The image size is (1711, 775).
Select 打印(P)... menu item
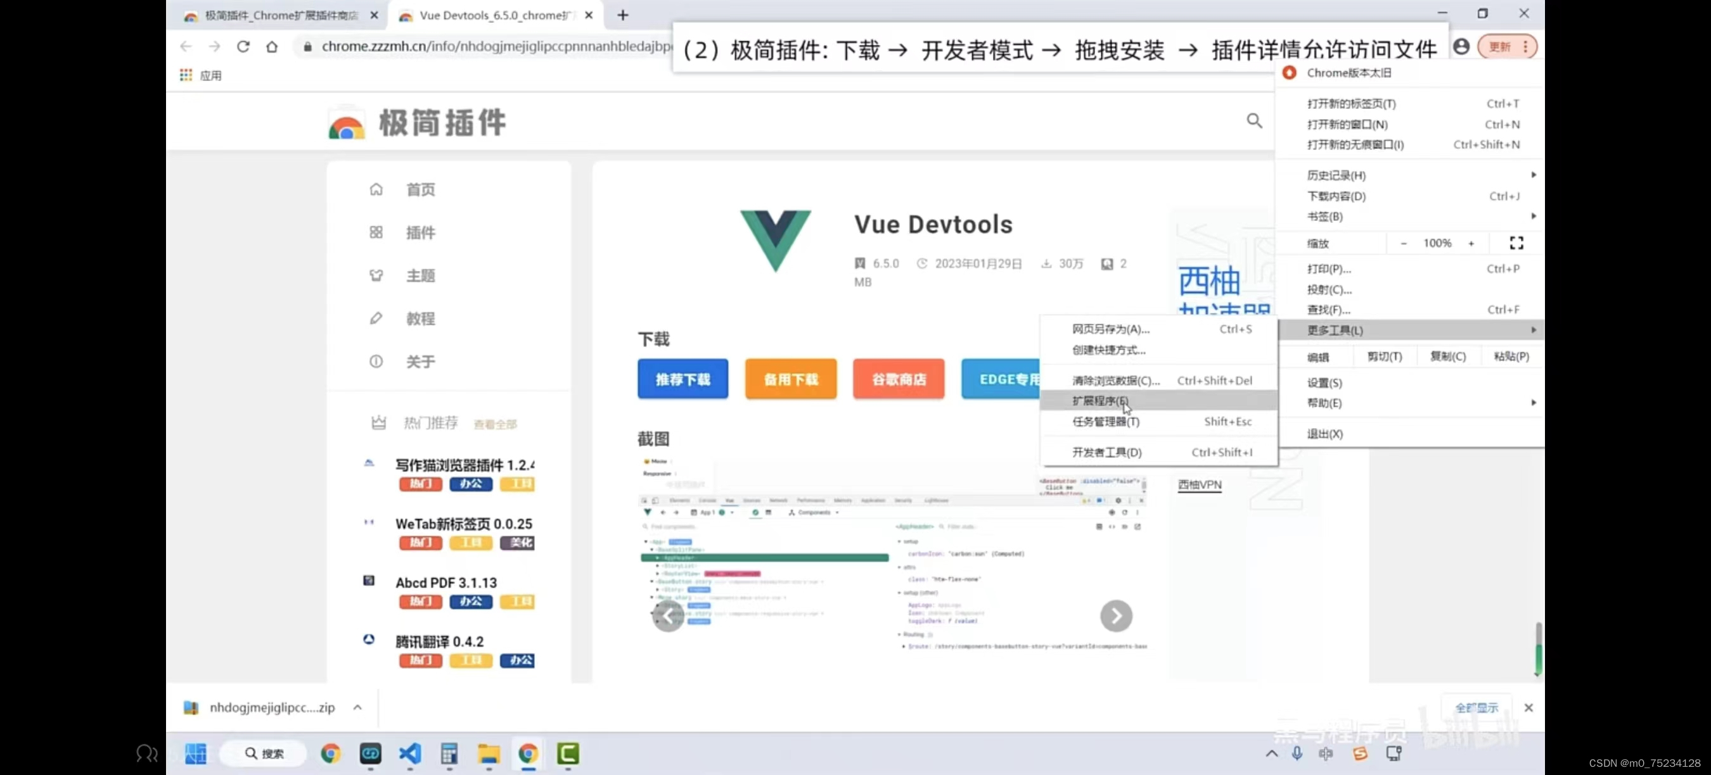pos(1409,268)
